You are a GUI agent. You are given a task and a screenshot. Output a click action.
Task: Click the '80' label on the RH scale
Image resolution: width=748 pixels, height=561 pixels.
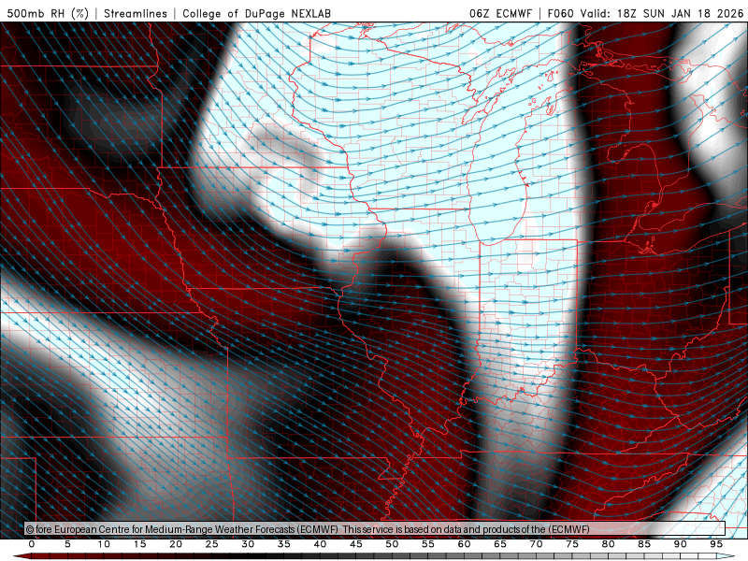[x=609, y=544]
